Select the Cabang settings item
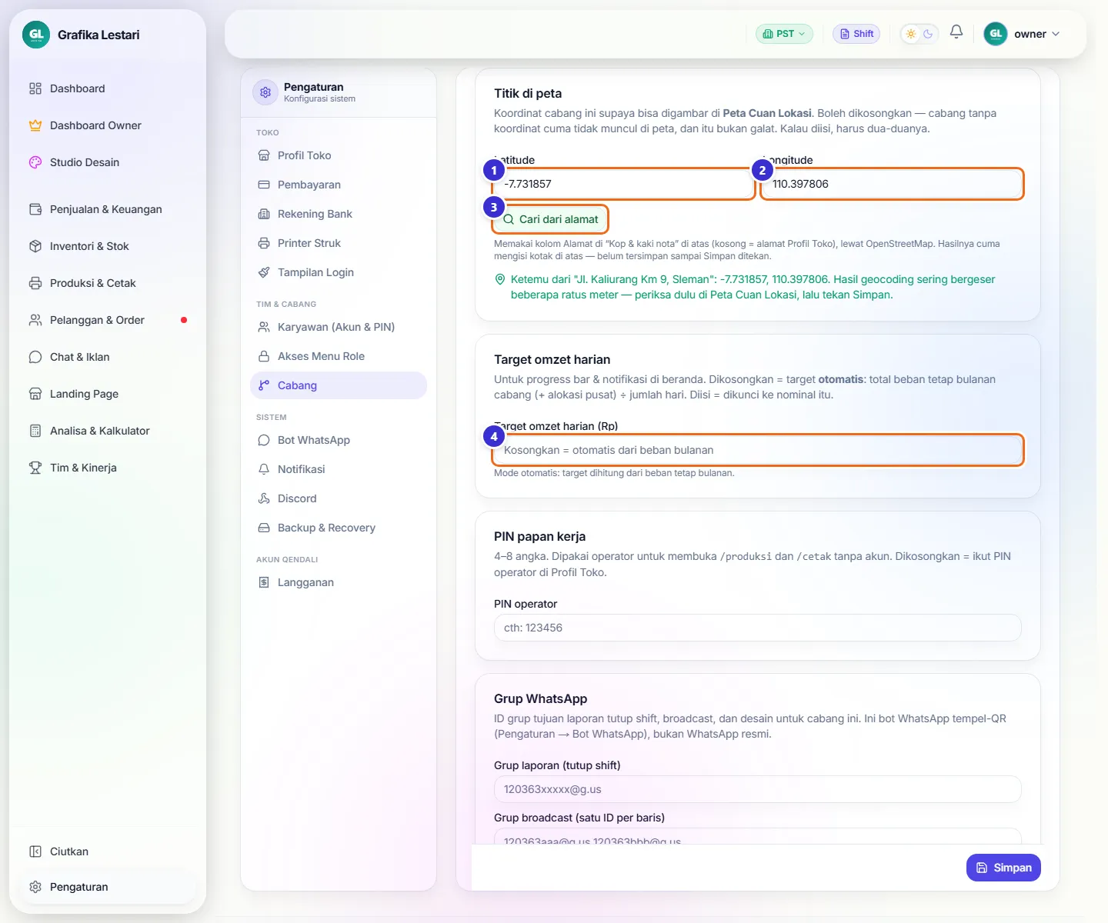The height and width of the screenshot is (923, 1108). (339, 385)
